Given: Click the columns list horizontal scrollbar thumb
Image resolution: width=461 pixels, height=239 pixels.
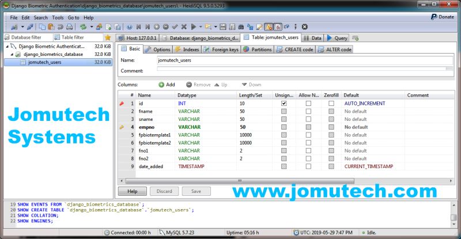Looking at the screenshot, I should click(x=240, y=181).
